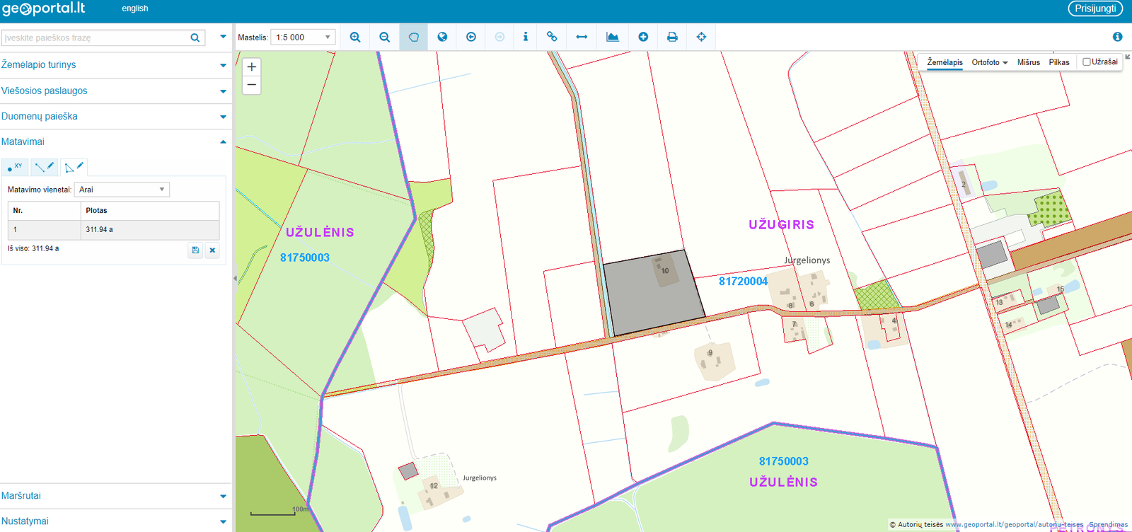1132x532 pixels.
Task: Switch to XY point coordinate measurement
Action: 14,168
